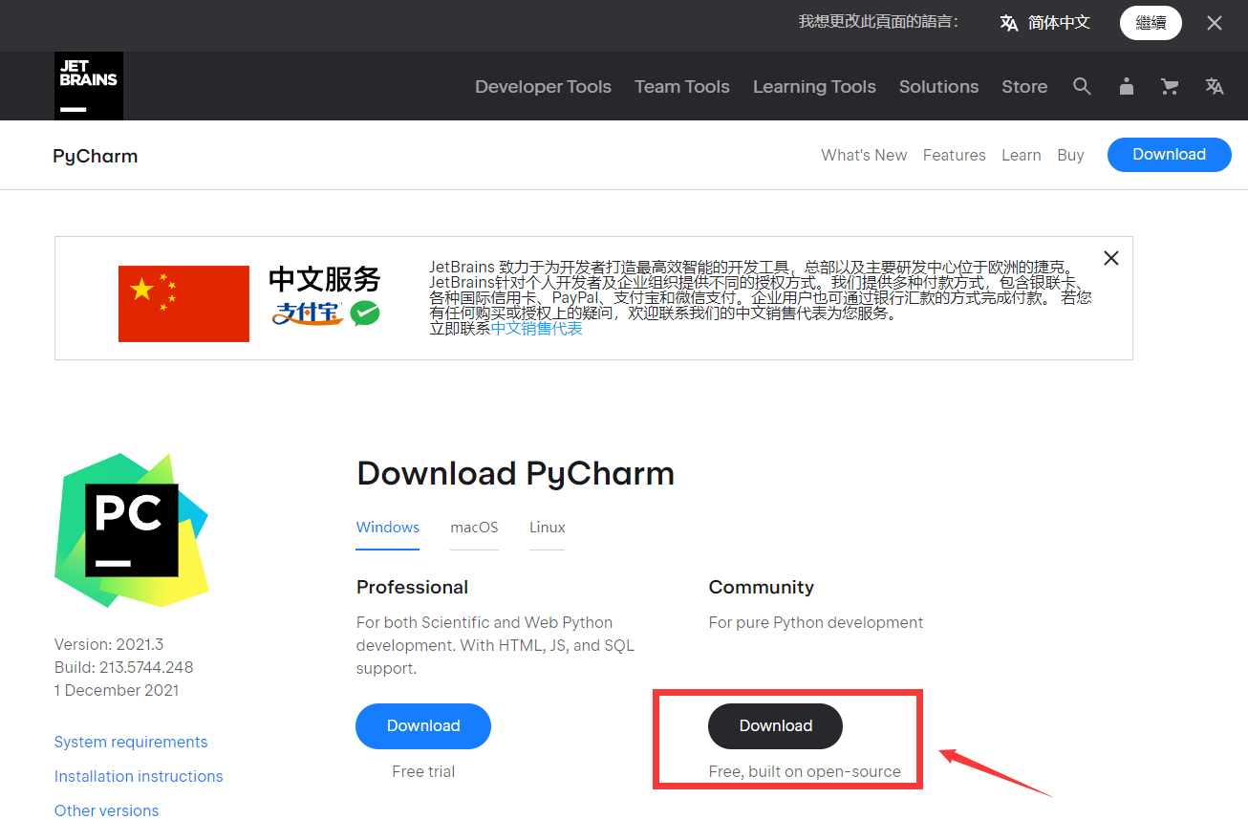Open Other versions link

coord(106,810)
